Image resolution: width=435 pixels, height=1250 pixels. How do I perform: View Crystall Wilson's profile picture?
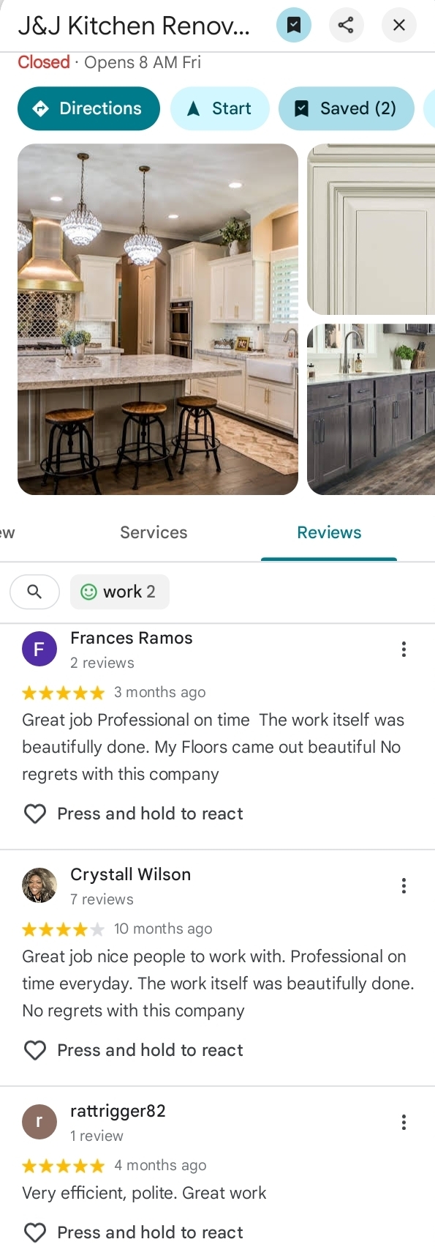point(39,885)
